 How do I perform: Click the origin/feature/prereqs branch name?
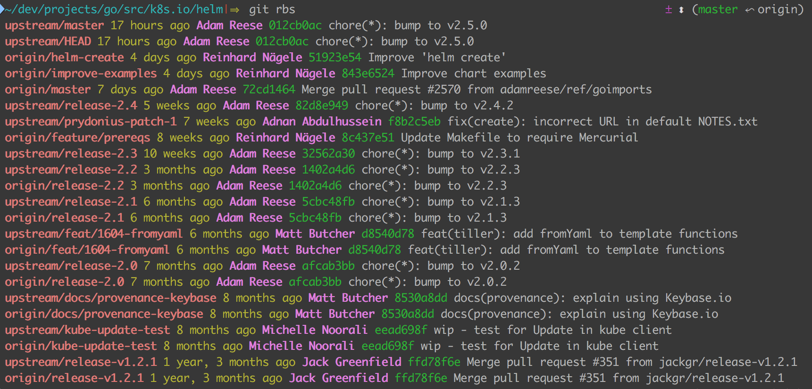pos(77,138)
